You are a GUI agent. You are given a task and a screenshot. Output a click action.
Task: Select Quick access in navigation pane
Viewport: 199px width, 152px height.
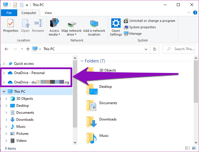click(x=24, y=64)
